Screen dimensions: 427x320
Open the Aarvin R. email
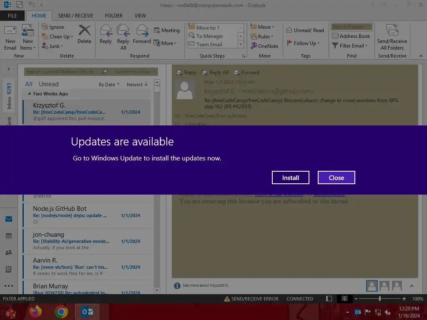click(87, 267)
